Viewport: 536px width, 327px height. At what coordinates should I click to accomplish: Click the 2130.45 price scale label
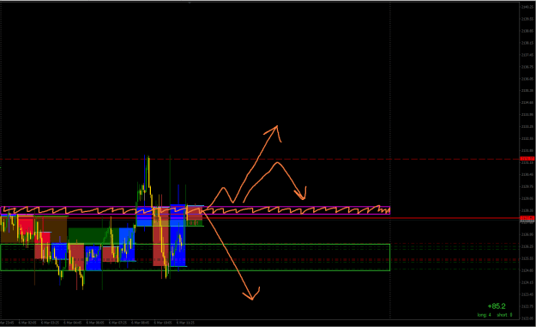[527, 174]
